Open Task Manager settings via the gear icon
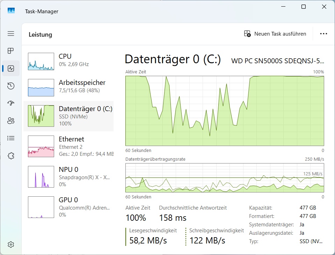 point(10,245)
